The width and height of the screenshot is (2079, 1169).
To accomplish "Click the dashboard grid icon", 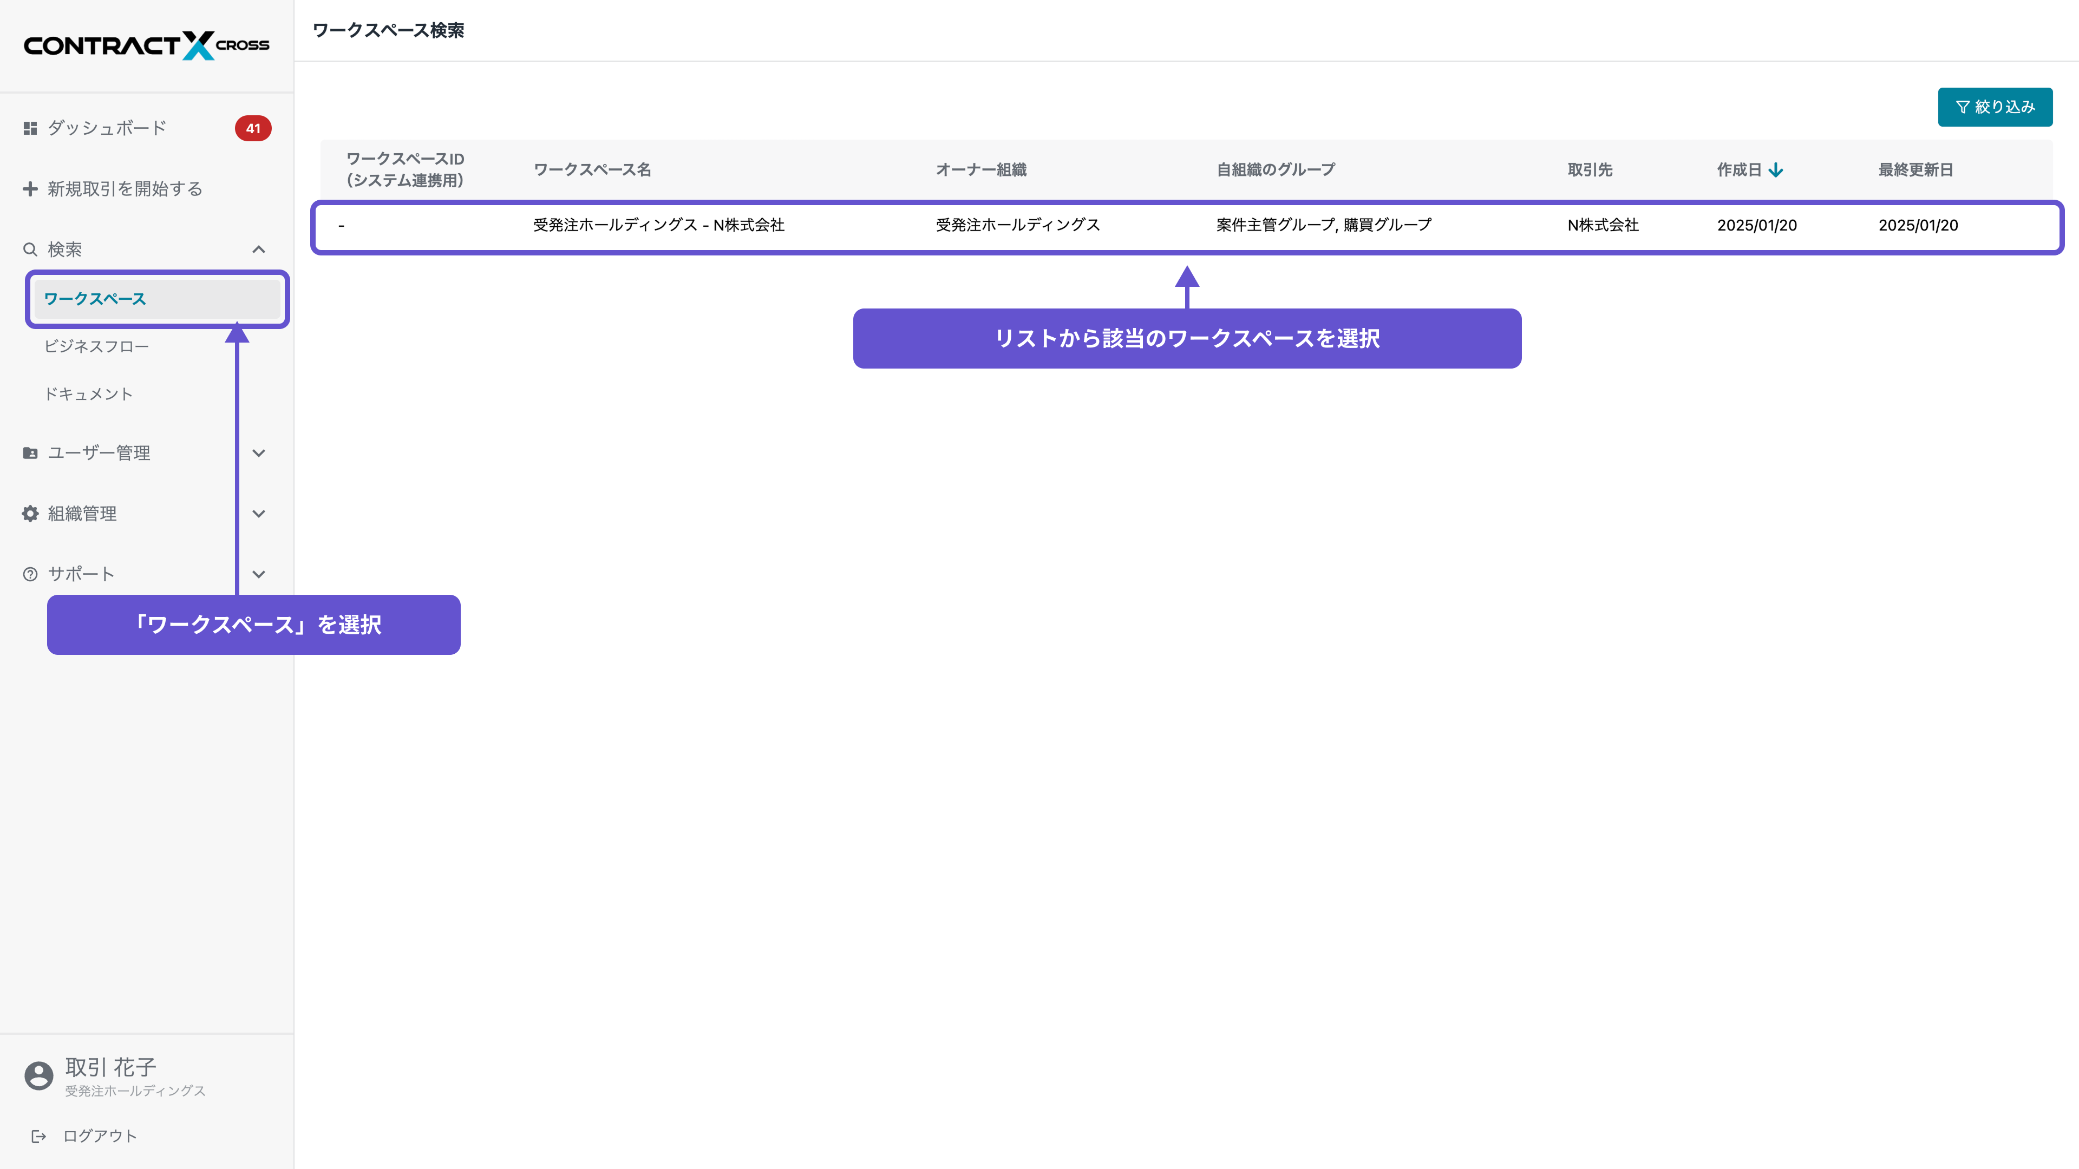I will tap(30, 128).
